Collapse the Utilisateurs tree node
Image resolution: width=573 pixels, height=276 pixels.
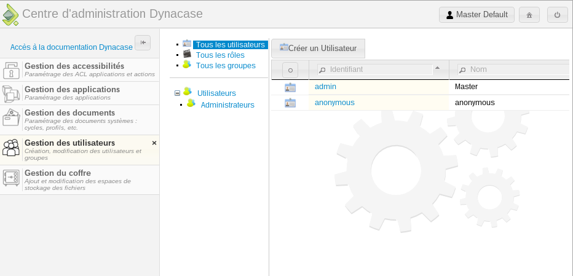(177, 93)
